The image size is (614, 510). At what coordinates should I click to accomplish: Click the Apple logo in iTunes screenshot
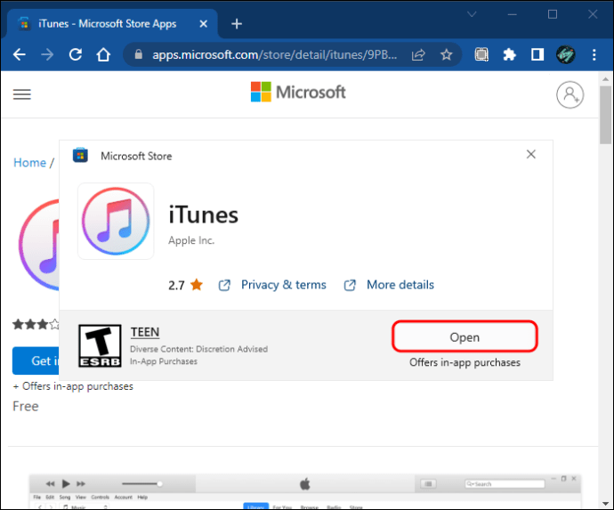[305, 484]
